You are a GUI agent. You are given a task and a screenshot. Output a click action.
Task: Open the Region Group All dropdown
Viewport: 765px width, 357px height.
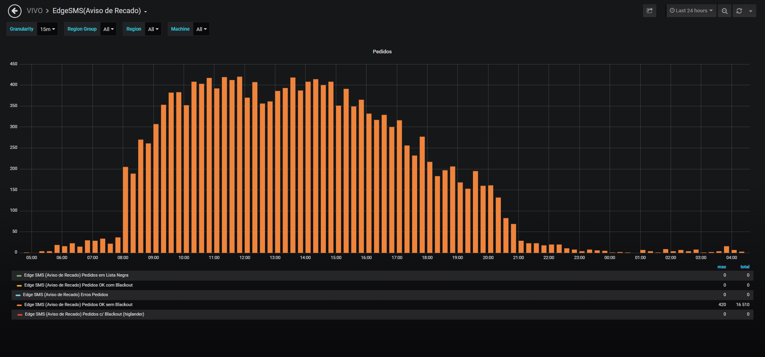(x=108, y=29)
